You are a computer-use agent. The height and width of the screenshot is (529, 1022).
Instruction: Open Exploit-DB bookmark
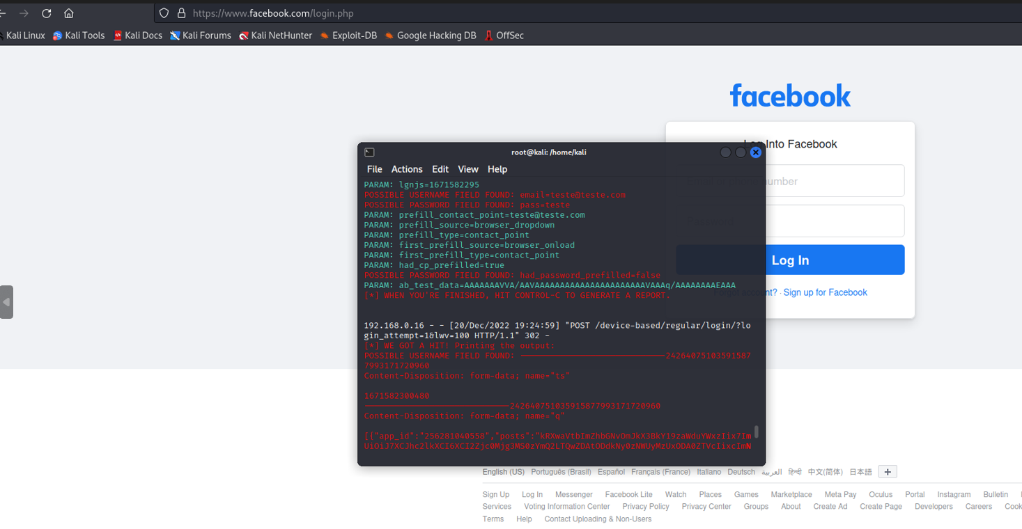click(348, 35)
